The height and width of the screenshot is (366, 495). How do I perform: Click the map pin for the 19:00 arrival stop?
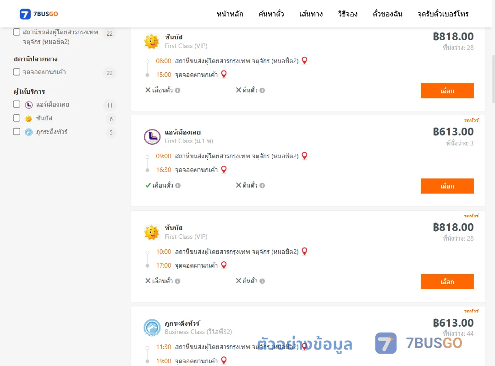(224, 361)
